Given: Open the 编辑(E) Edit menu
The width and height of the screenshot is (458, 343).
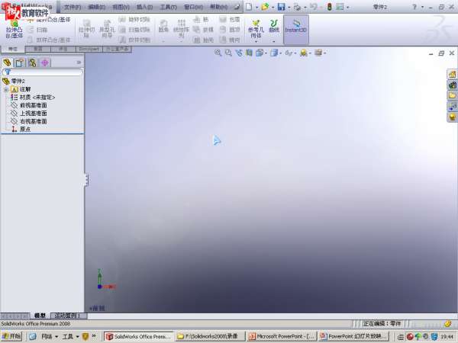Looking at the screenshot, I should [97, 7].
